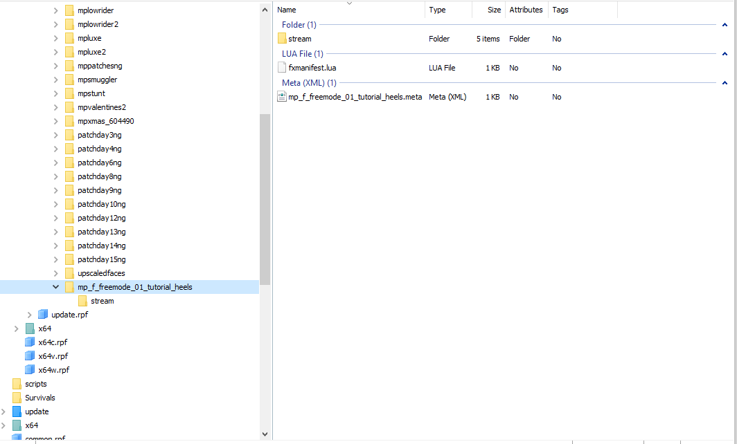The height and width of the screenshot is (444, 737).
Task: Select mpvalentines2 in the folder tree
Action: click(x=102, y=107)
